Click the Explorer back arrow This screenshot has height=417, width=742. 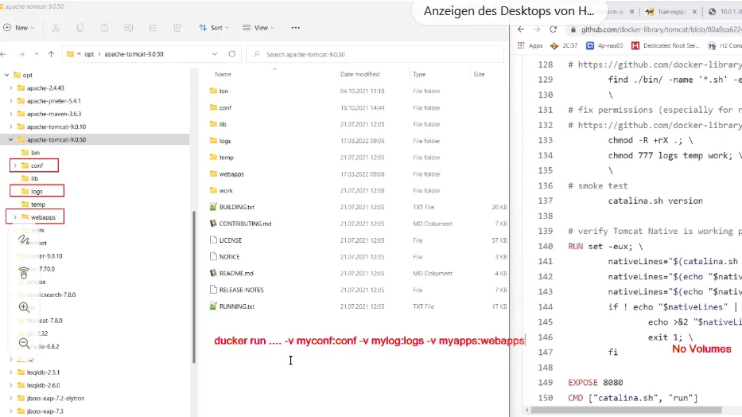(4, 54)
